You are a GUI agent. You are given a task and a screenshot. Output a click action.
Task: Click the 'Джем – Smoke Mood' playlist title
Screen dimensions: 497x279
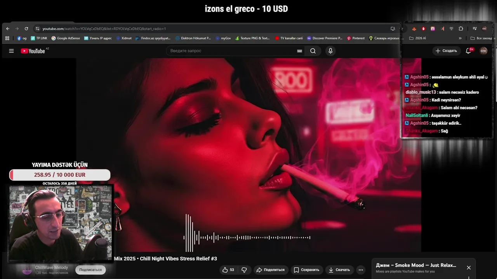pos(416,265)
